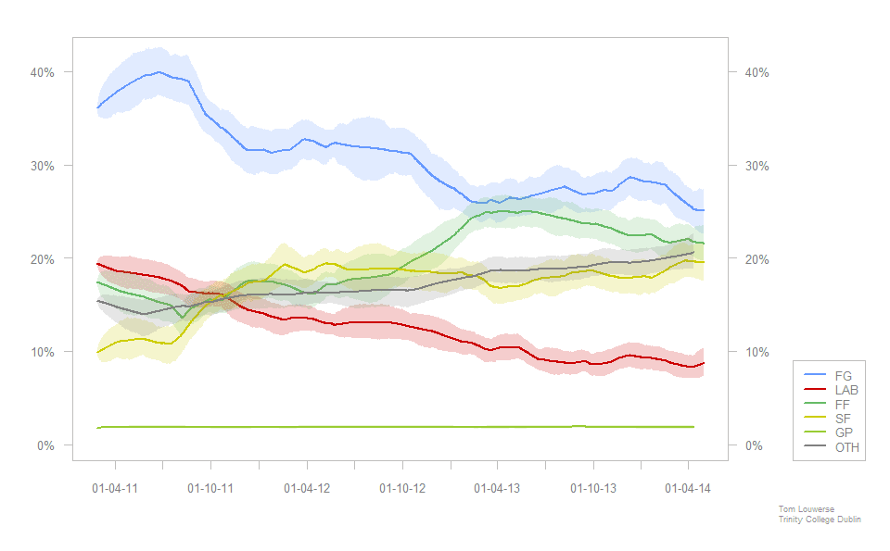Click the GP legend line swatch
The width and height of the screenshot is (890, 551).
point(815,432)
